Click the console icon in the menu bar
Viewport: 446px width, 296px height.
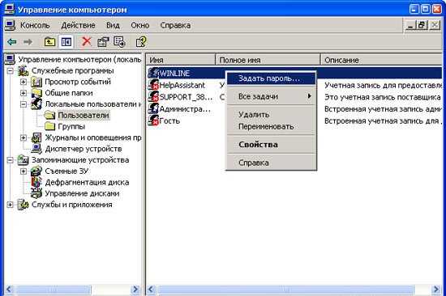coord(10,25)
